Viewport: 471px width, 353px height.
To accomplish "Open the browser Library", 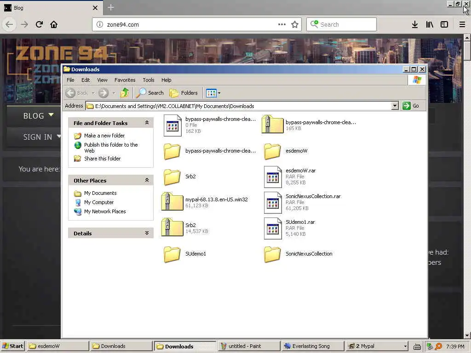I will pyautogui.click(x=430, y=25).
